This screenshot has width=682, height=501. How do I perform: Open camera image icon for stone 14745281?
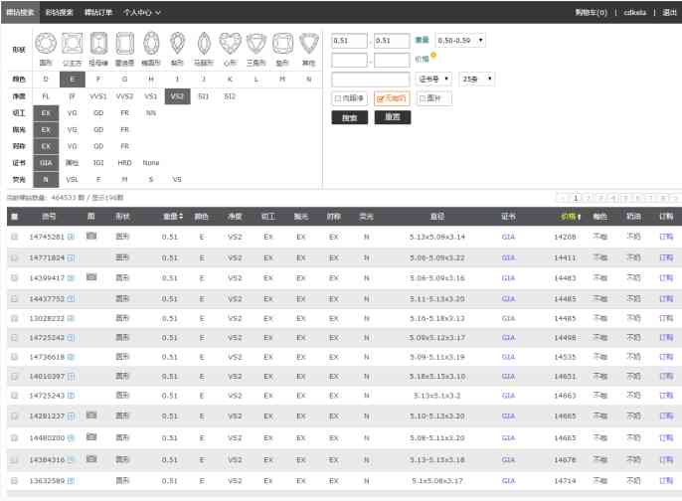(x=91, y=237)
